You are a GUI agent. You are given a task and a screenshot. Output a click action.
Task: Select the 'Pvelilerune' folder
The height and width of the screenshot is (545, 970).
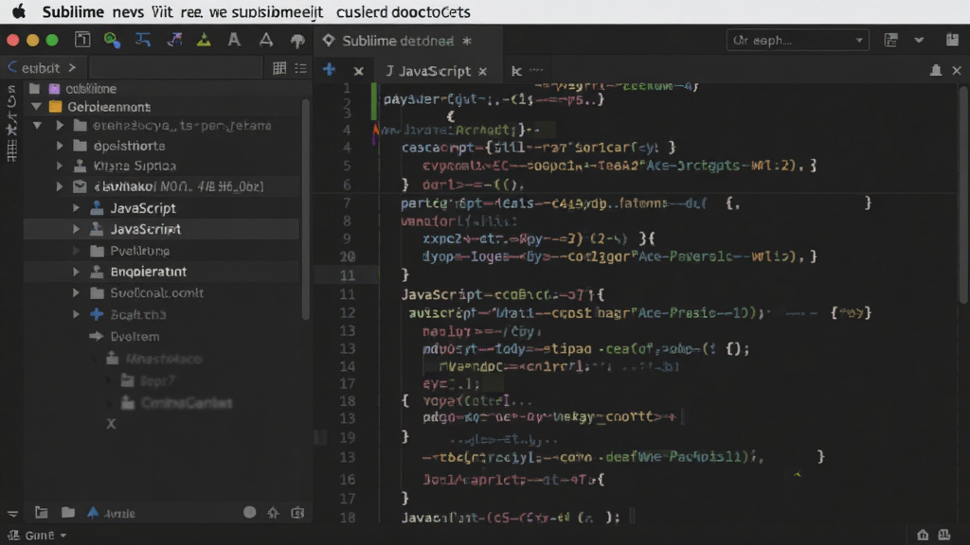(x=140, y=251)
